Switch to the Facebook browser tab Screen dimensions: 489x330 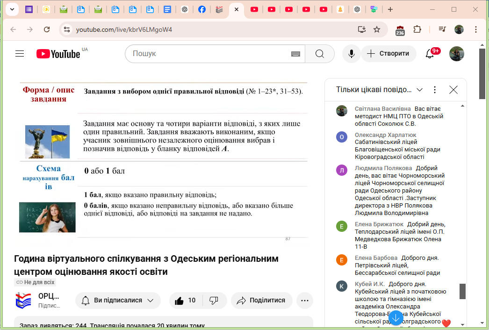pos(201,9)
